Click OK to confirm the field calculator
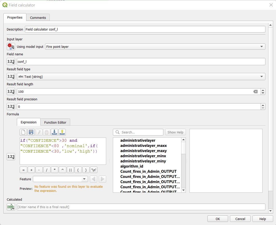The width and height of the screenshot is (276, 225). [x=218, y=219]
